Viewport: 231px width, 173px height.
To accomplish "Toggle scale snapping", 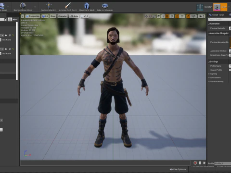I will coord(188,16).
